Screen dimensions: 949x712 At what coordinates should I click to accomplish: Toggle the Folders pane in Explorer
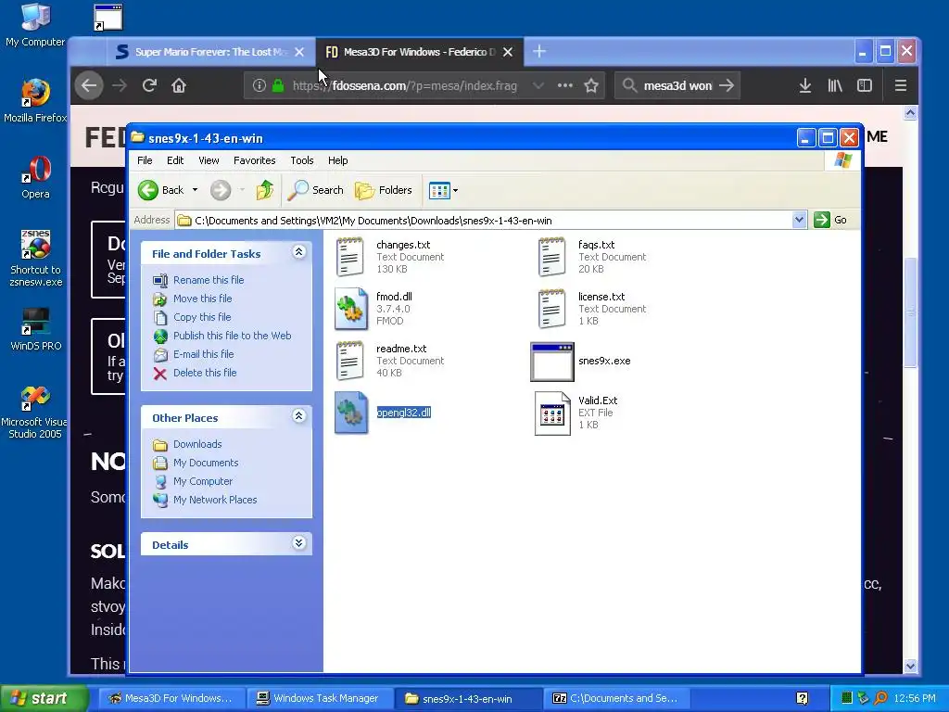tap(383, 190)
